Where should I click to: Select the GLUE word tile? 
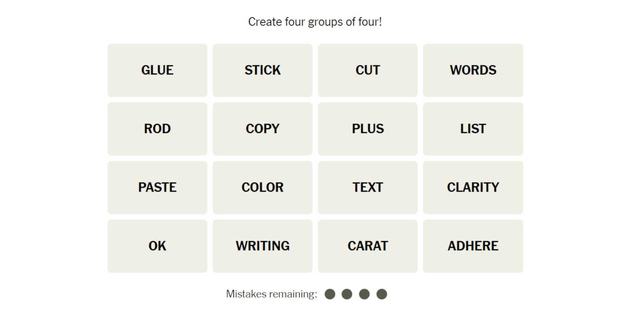click(x=157, y=70)
